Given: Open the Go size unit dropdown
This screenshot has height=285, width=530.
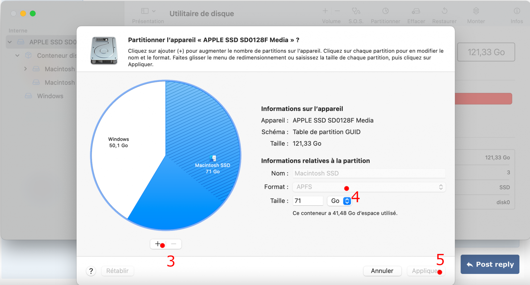Looking at the screenshot, I should pos(339,201).
